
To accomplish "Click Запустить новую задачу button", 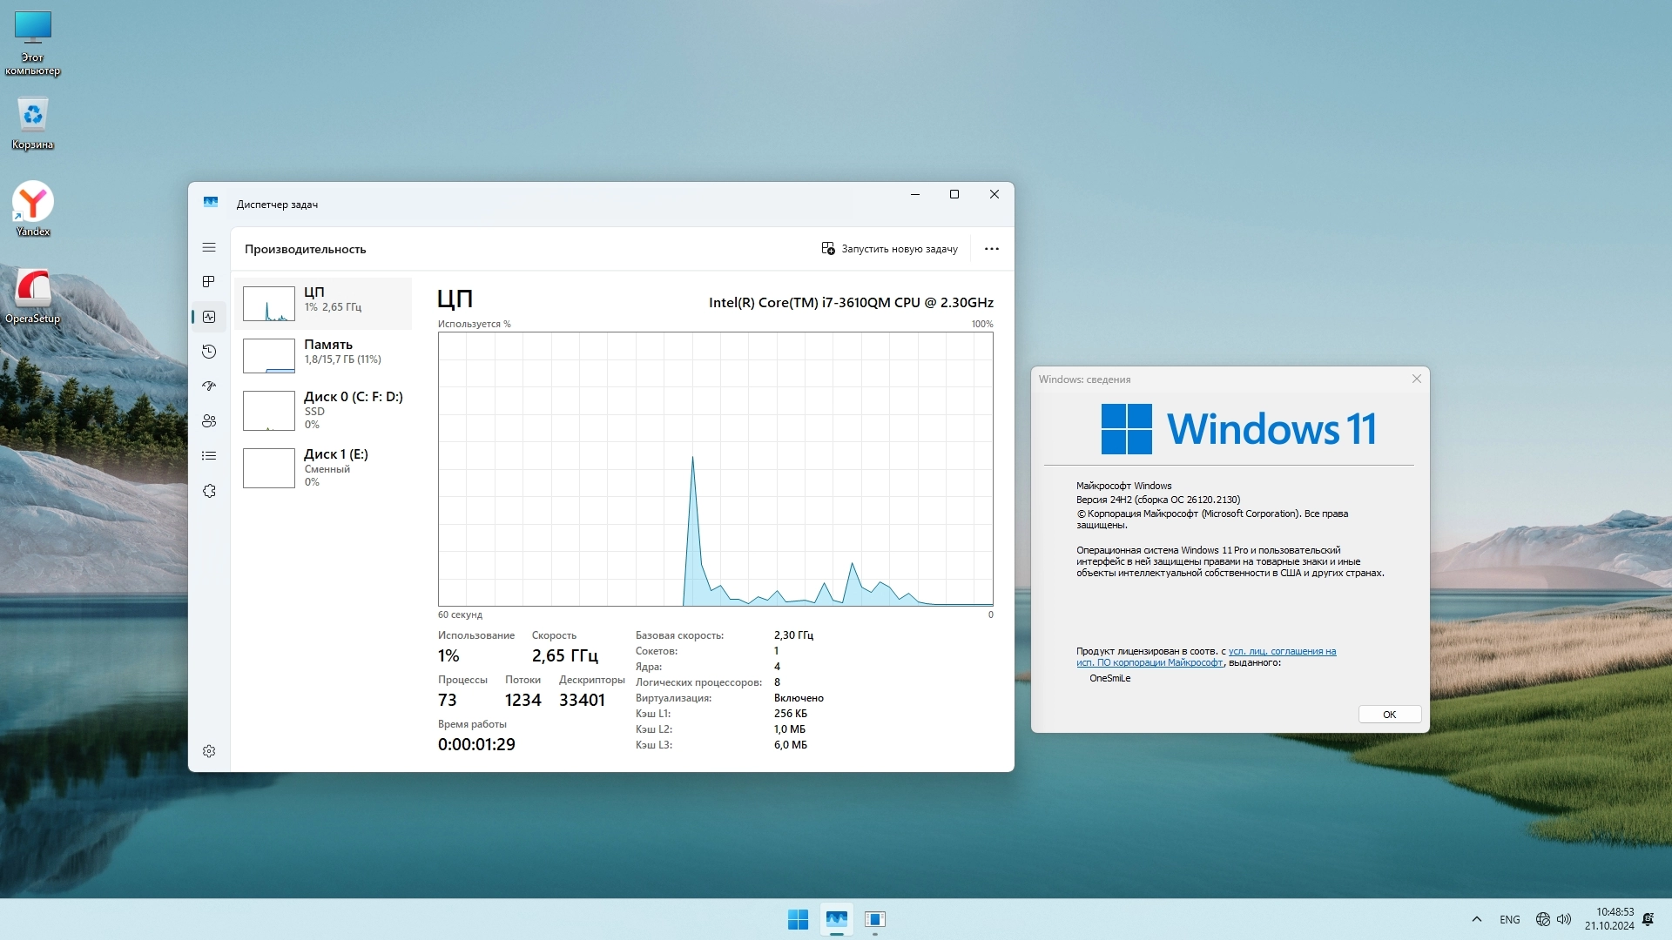I will pos(889,249).
